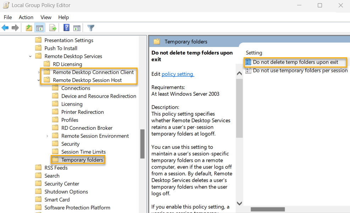Open the Help menu
The height and width of the screenshot is (213, 350).
pyautogui.click(x=63, y=17)
